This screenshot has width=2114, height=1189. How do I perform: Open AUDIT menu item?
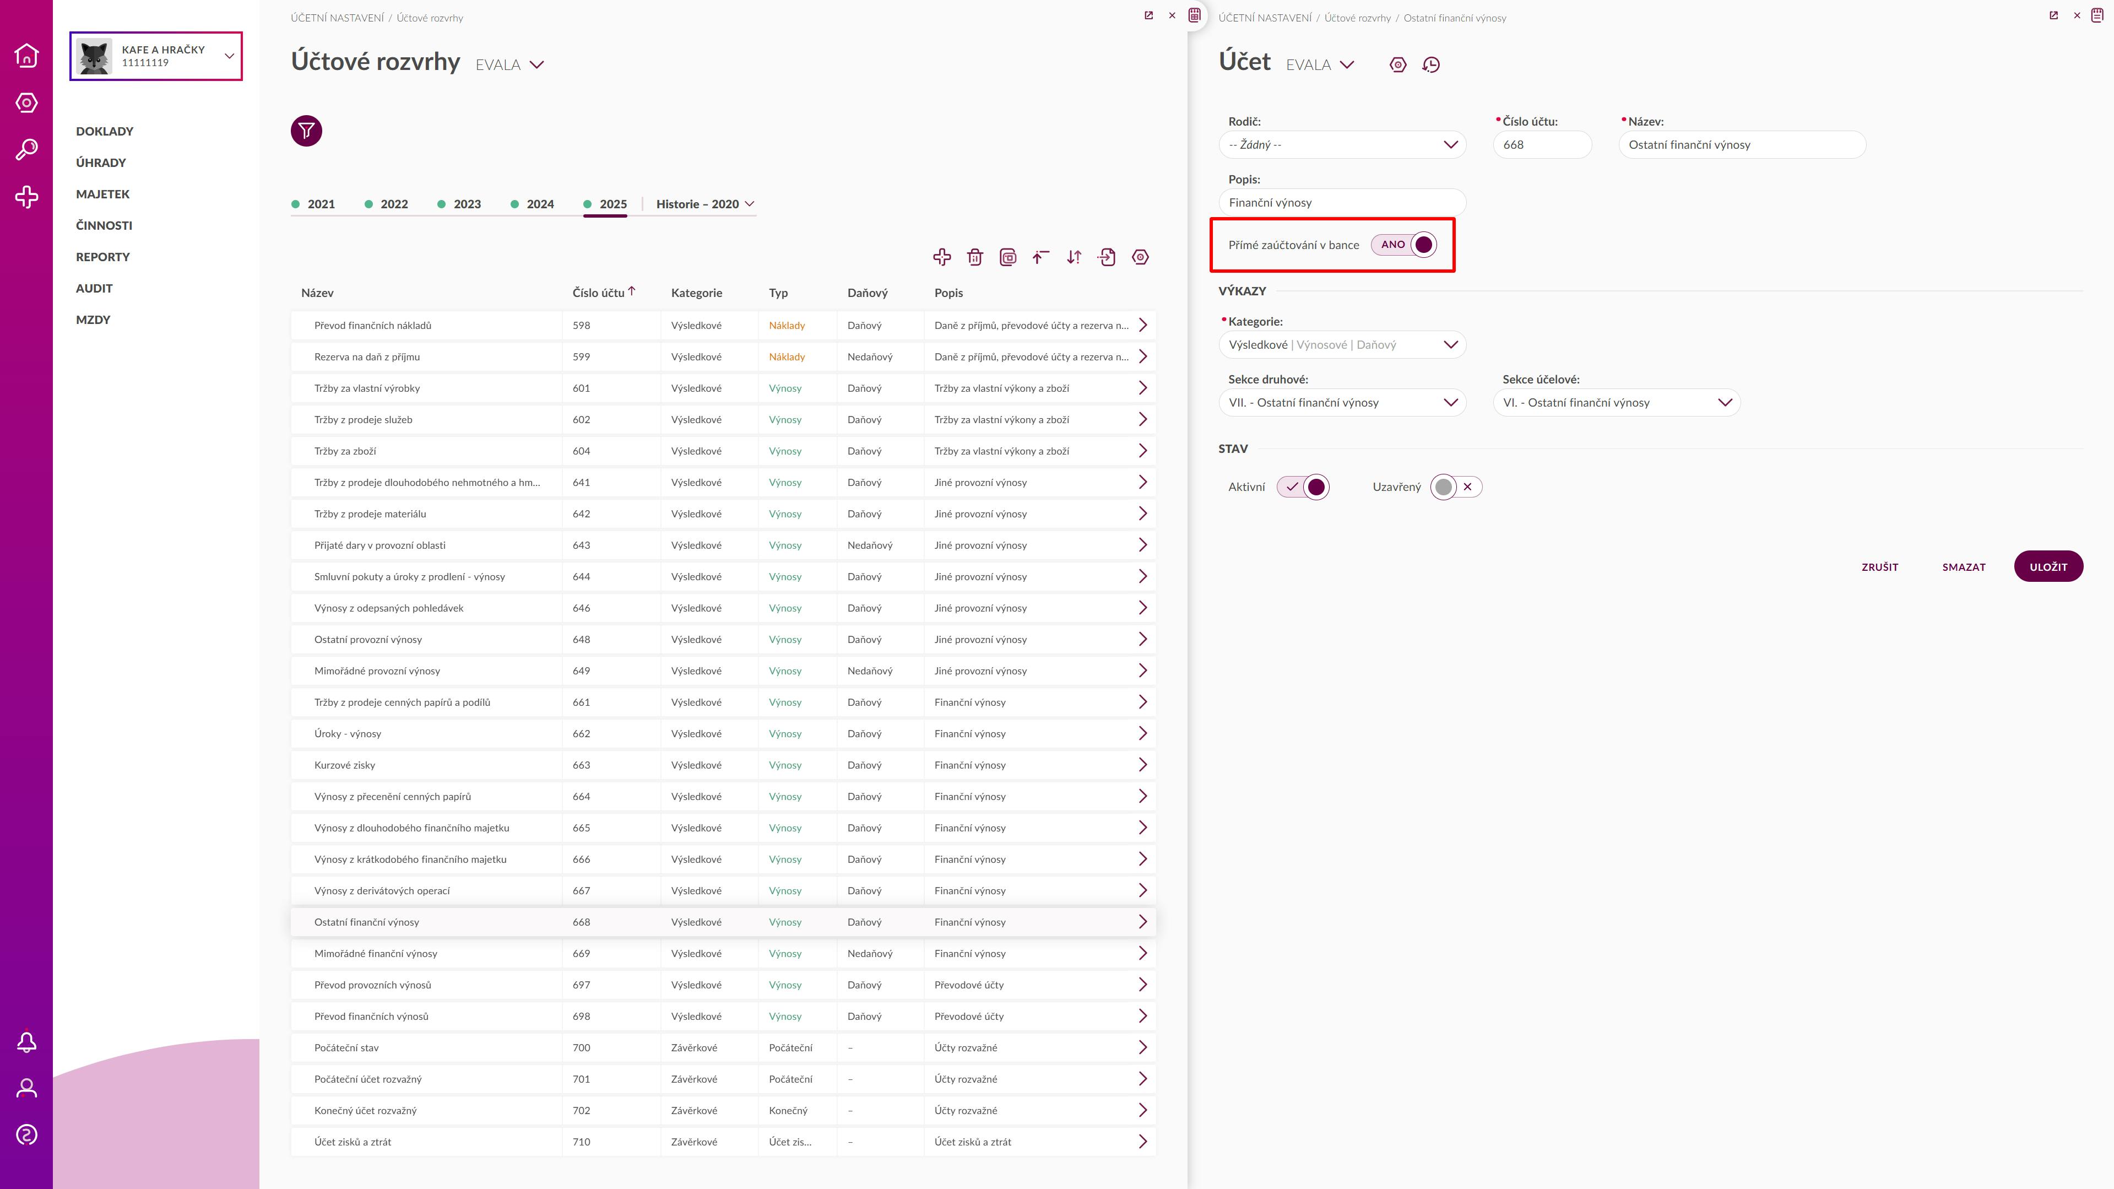(x=94, y=288)
